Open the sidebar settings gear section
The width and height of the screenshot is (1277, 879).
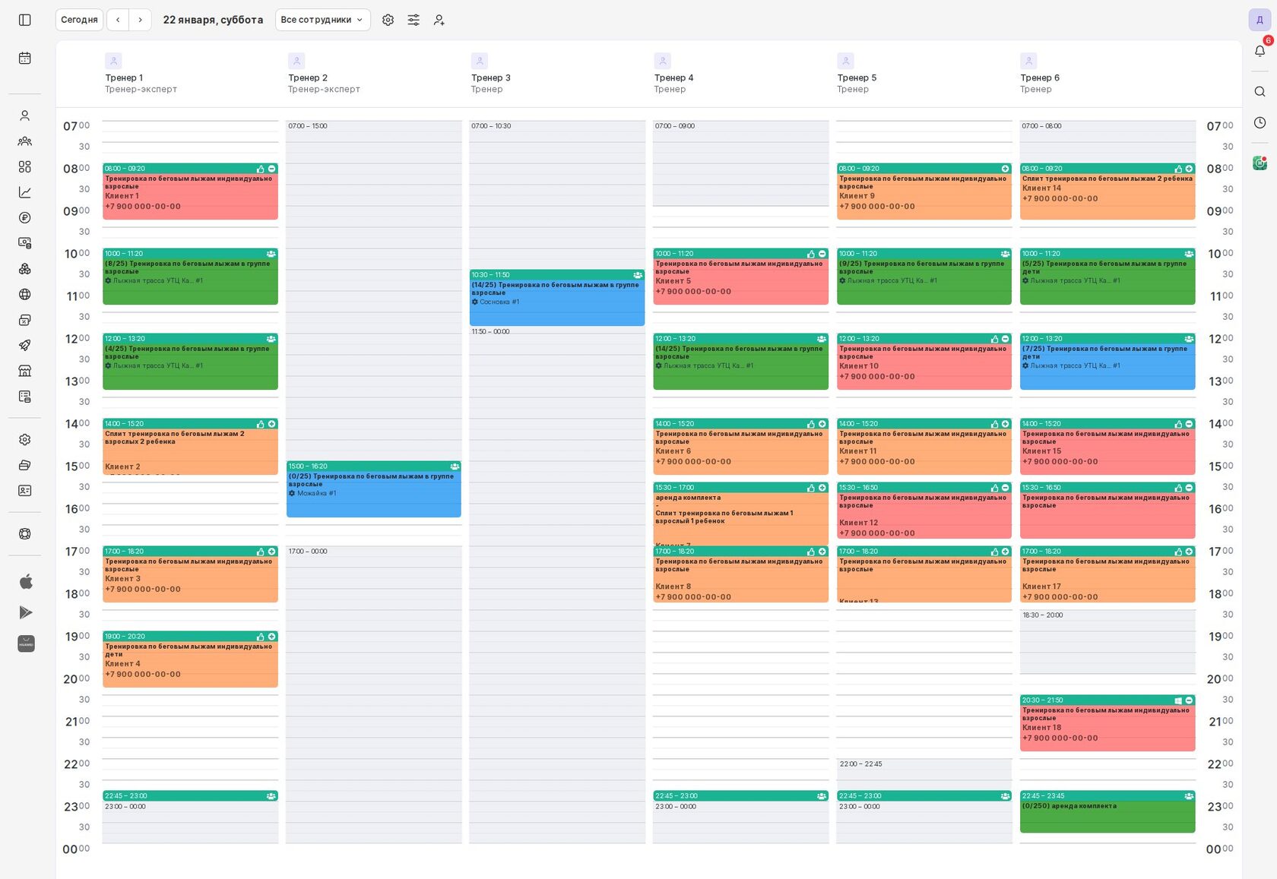25,440
